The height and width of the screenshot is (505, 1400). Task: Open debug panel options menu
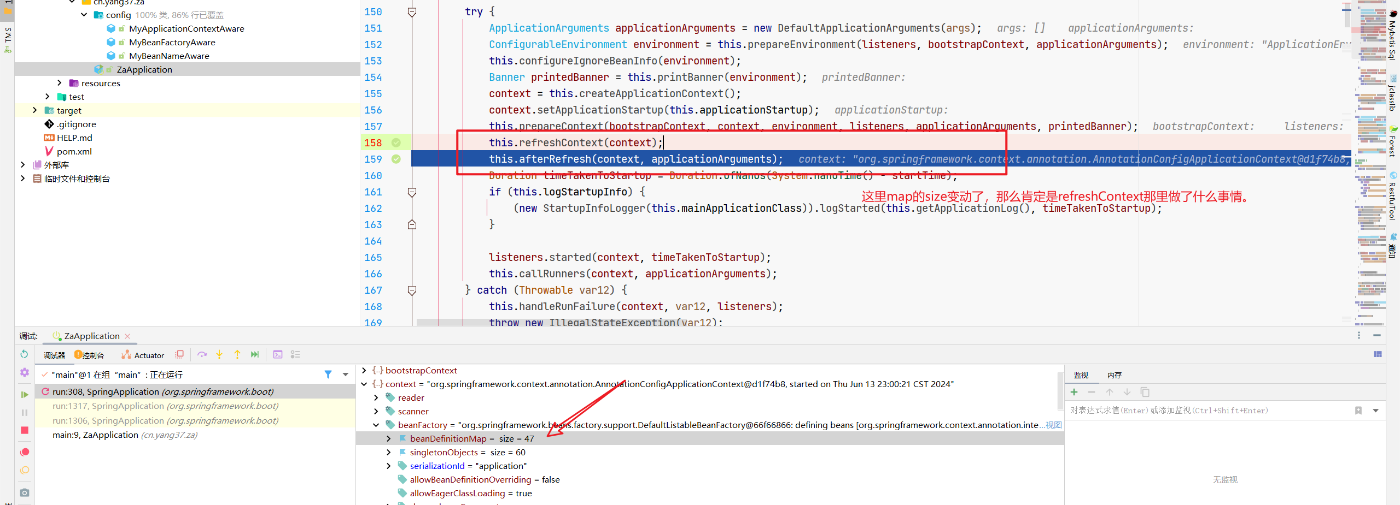tap(1359, 335)
